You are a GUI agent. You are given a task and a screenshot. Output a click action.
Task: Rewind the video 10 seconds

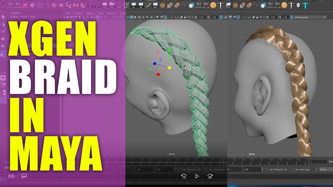coord(184,176)
